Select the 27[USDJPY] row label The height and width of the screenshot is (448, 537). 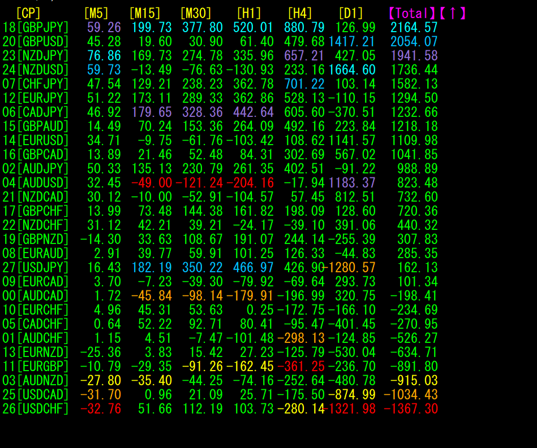(x=36, y=267)
